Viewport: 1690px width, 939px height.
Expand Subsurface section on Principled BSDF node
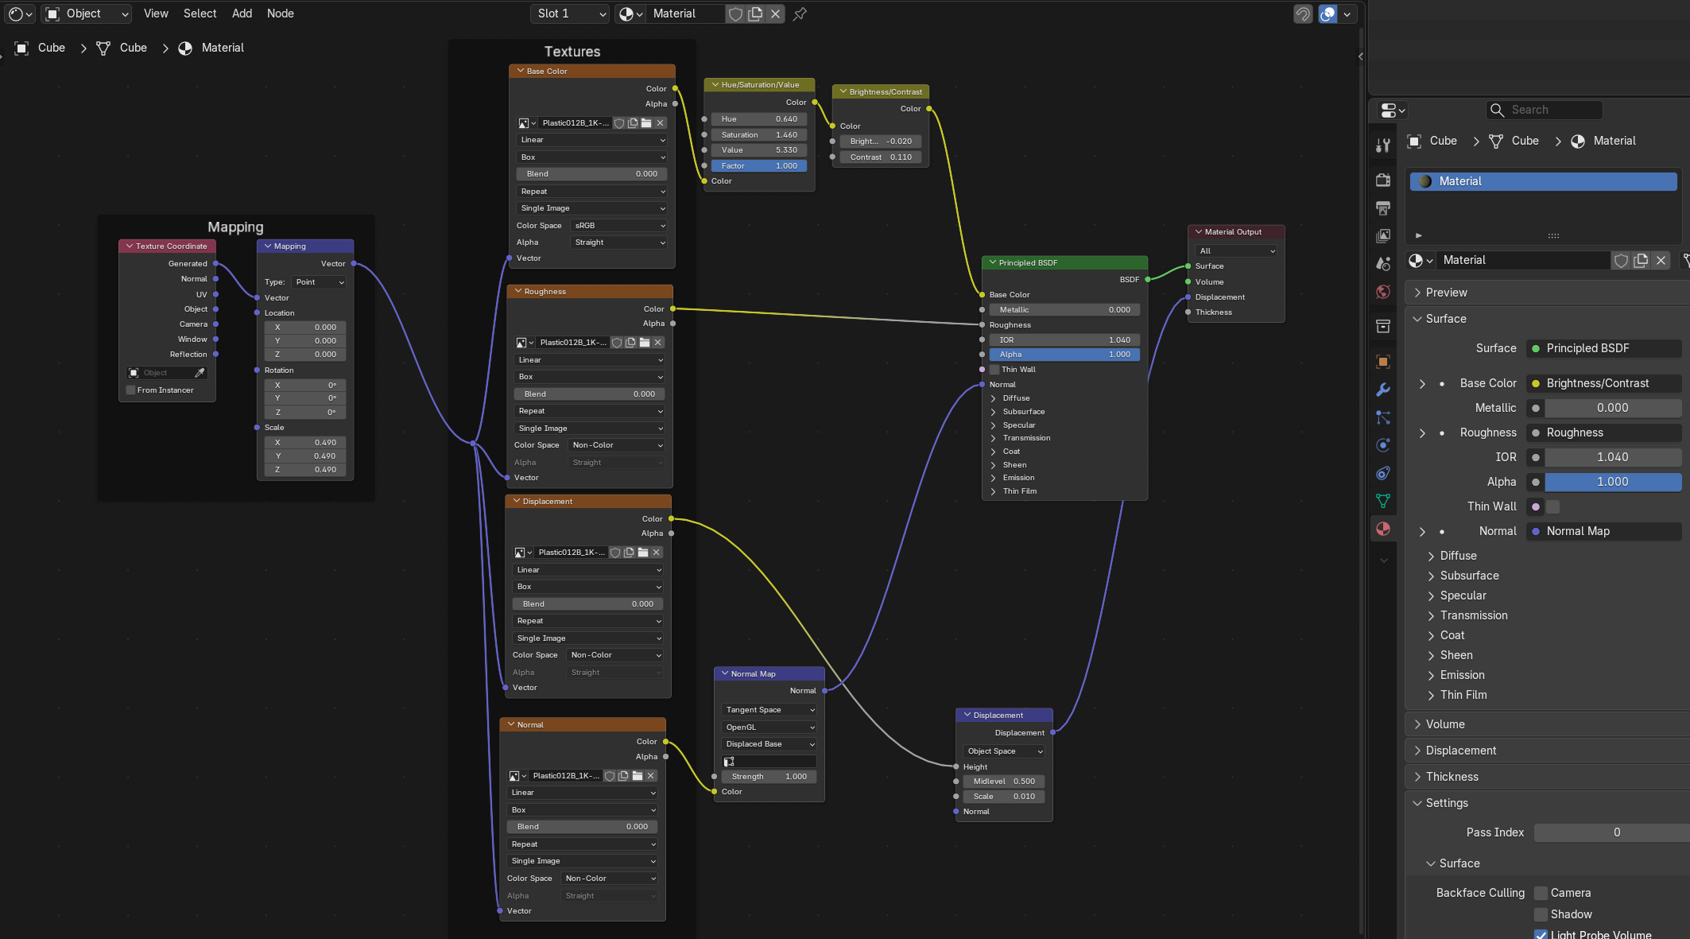click(1023, 412)
